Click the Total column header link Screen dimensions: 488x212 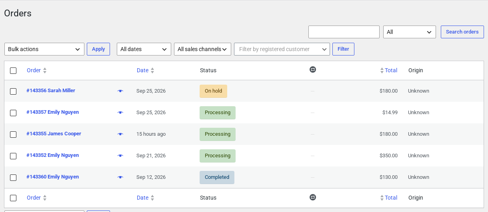391,70
